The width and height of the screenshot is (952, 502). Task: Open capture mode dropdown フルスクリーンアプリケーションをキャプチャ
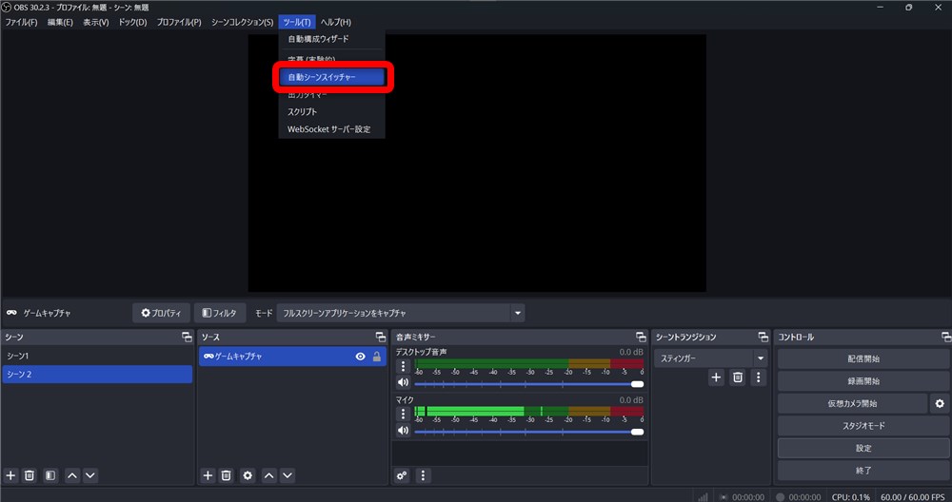[401, 313]
